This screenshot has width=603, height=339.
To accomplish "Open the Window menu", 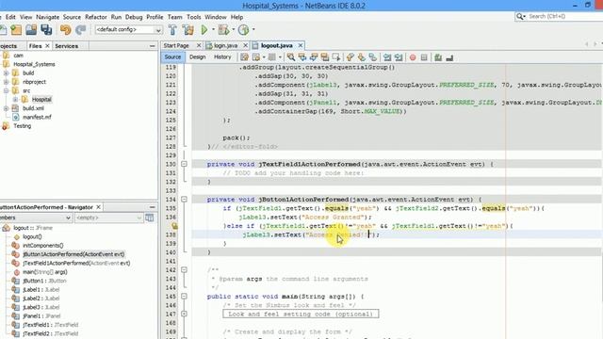I will (216, 17).
